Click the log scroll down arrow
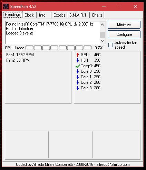This screenshot has height=170, width=146. coord(102,41)
